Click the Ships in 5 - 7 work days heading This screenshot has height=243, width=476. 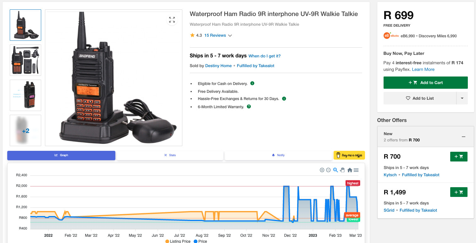(218, 56)
